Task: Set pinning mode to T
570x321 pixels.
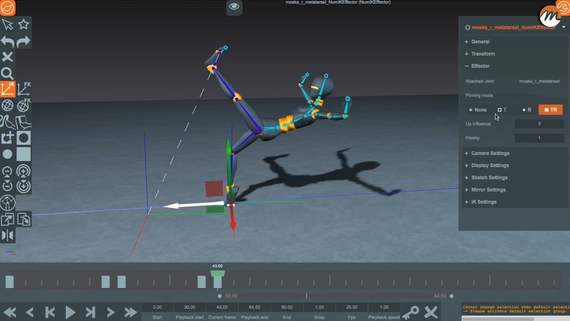Action: pyautogui.click(x=502, y=110)
